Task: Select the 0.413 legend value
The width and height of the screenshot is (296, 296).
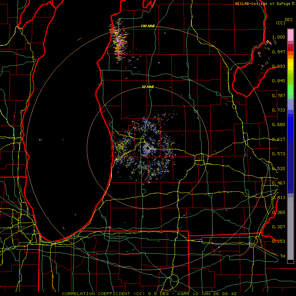Action: 279,198
